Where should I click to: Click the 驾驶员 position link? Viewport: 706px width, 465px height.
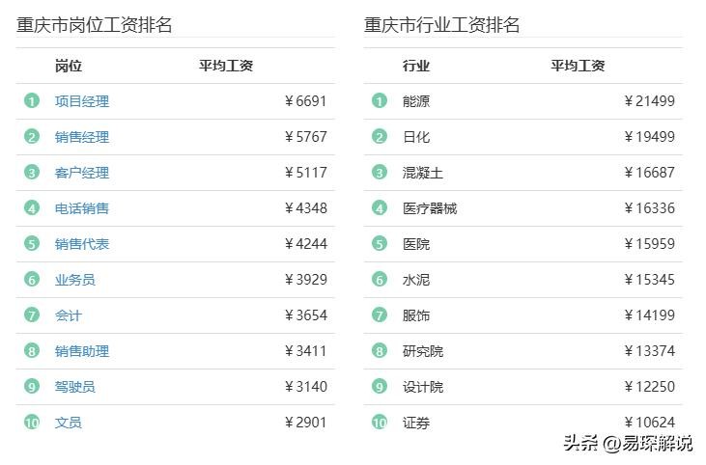(75, 387)
